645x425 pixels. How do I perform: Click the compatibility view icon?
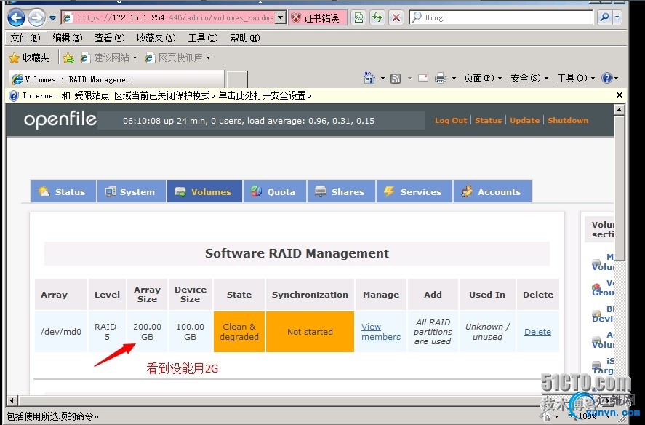click(x=358, y=17)
